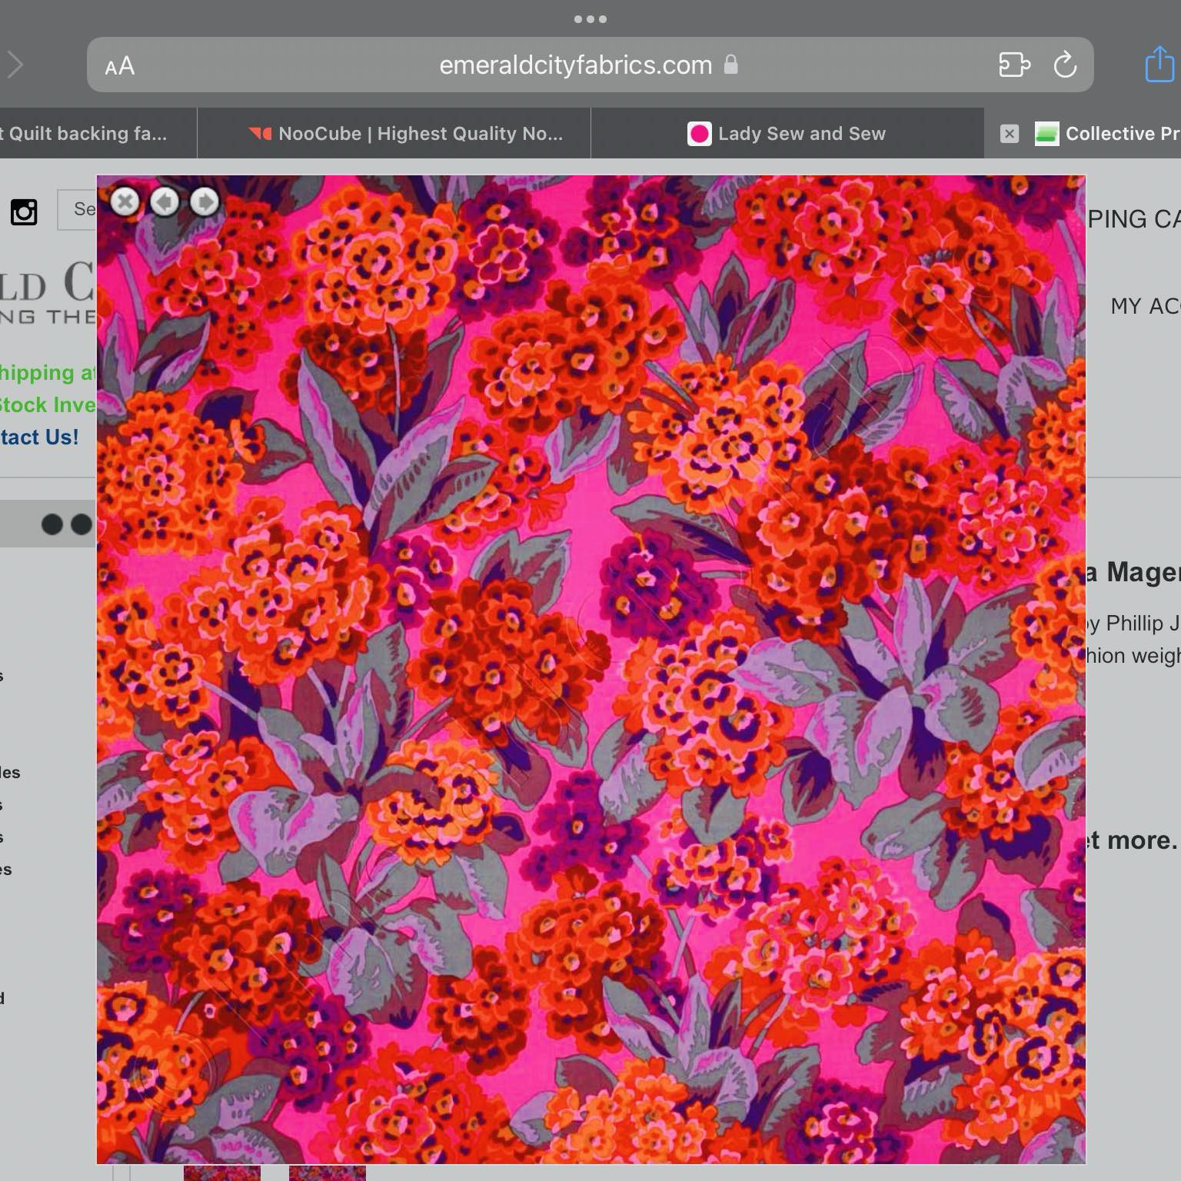Open the Instagram icon link
1181x1181 pixels.
click(24, 211)
